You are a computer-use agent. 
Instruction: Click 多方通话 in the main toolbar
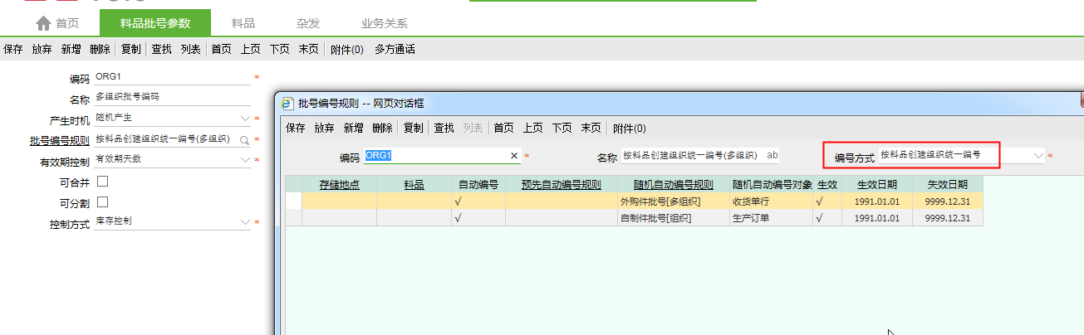point(395,50)
